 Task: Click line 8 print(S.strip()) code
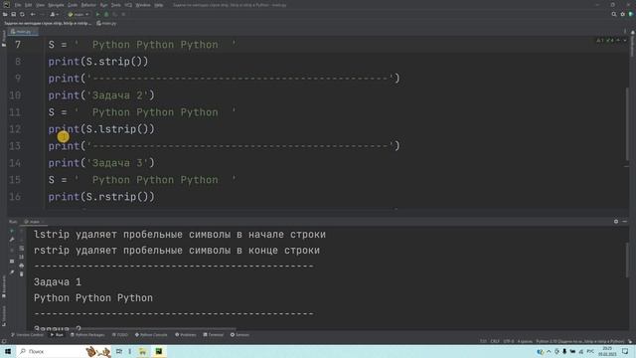point(98,62)
